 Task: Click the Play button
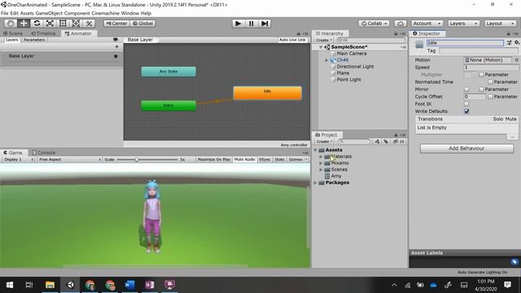(238, 24)
